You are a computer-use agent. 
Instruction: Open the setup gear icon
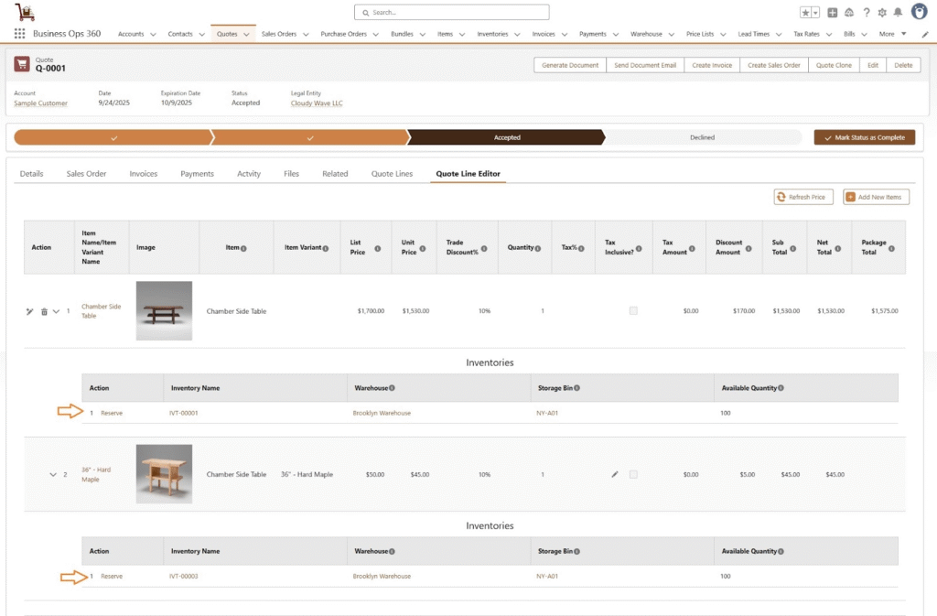(882, 13)
